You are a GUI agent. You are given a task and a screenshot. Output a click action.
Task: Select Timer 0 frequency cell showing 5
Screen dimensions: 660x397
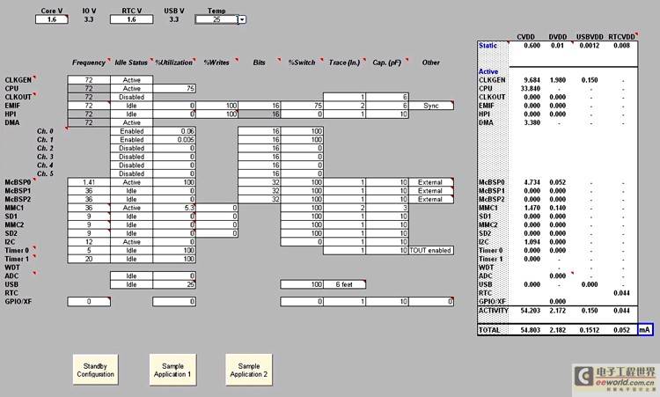[x=89, y=250]
